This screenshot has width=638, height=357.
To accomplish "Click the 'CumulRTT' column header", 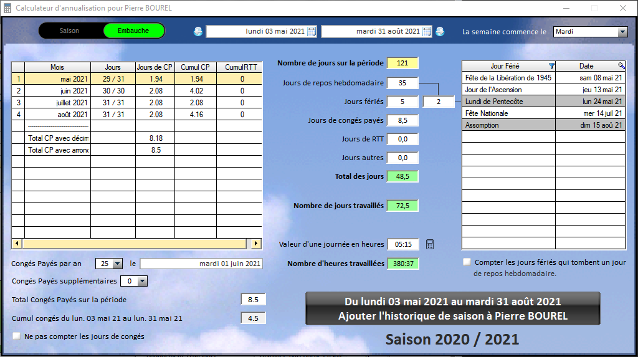I will click(x=239, y=67).
